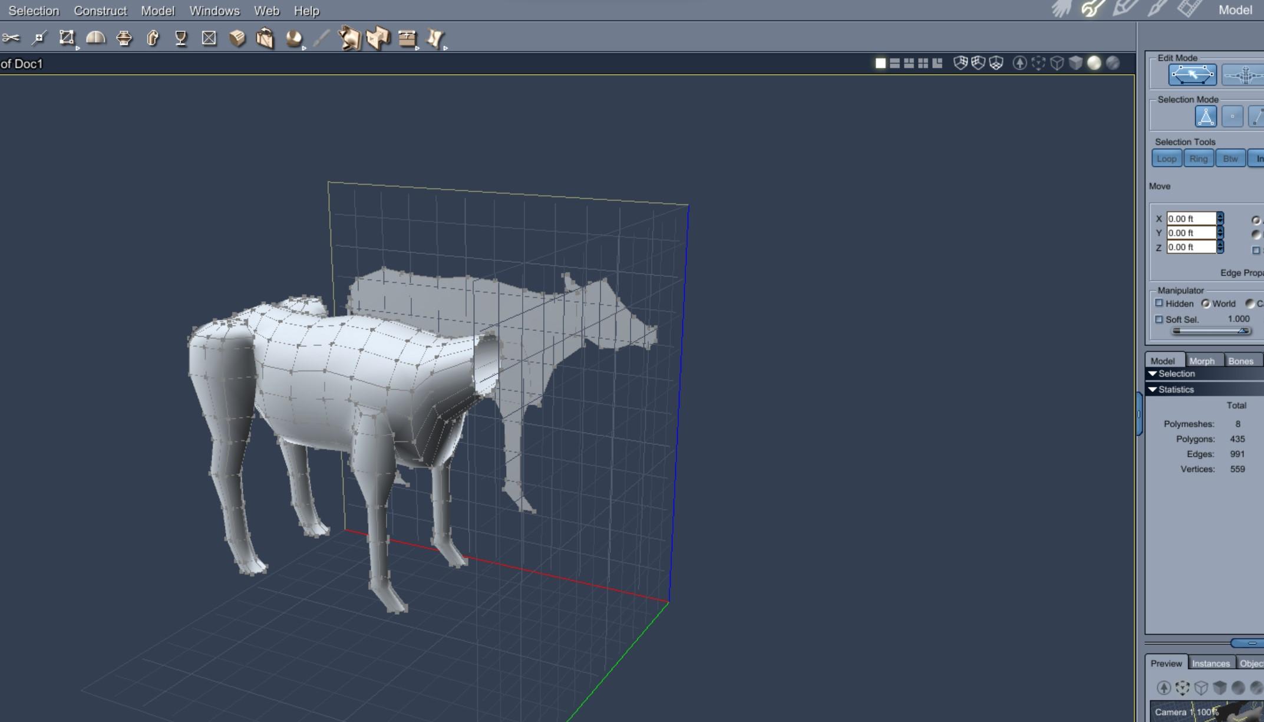Click the half-dome construct tool icon
The width and height of the screenshot is (1264, 722).
pos(95,38)
